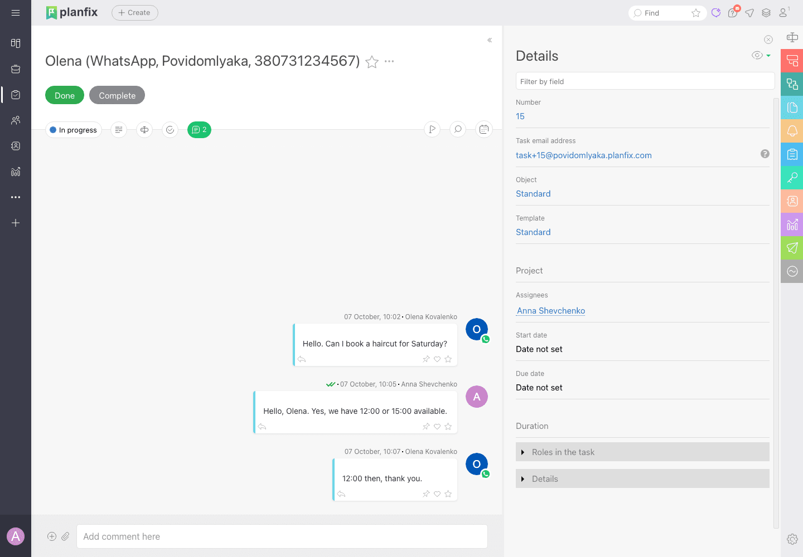Click the Create button
This screenshot has height=557, width=803.
point(135,13)
